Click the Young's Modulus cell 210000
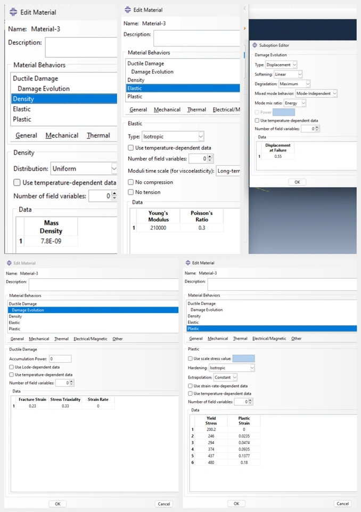This screenshot has width=361, height=512. coord(158,228)
